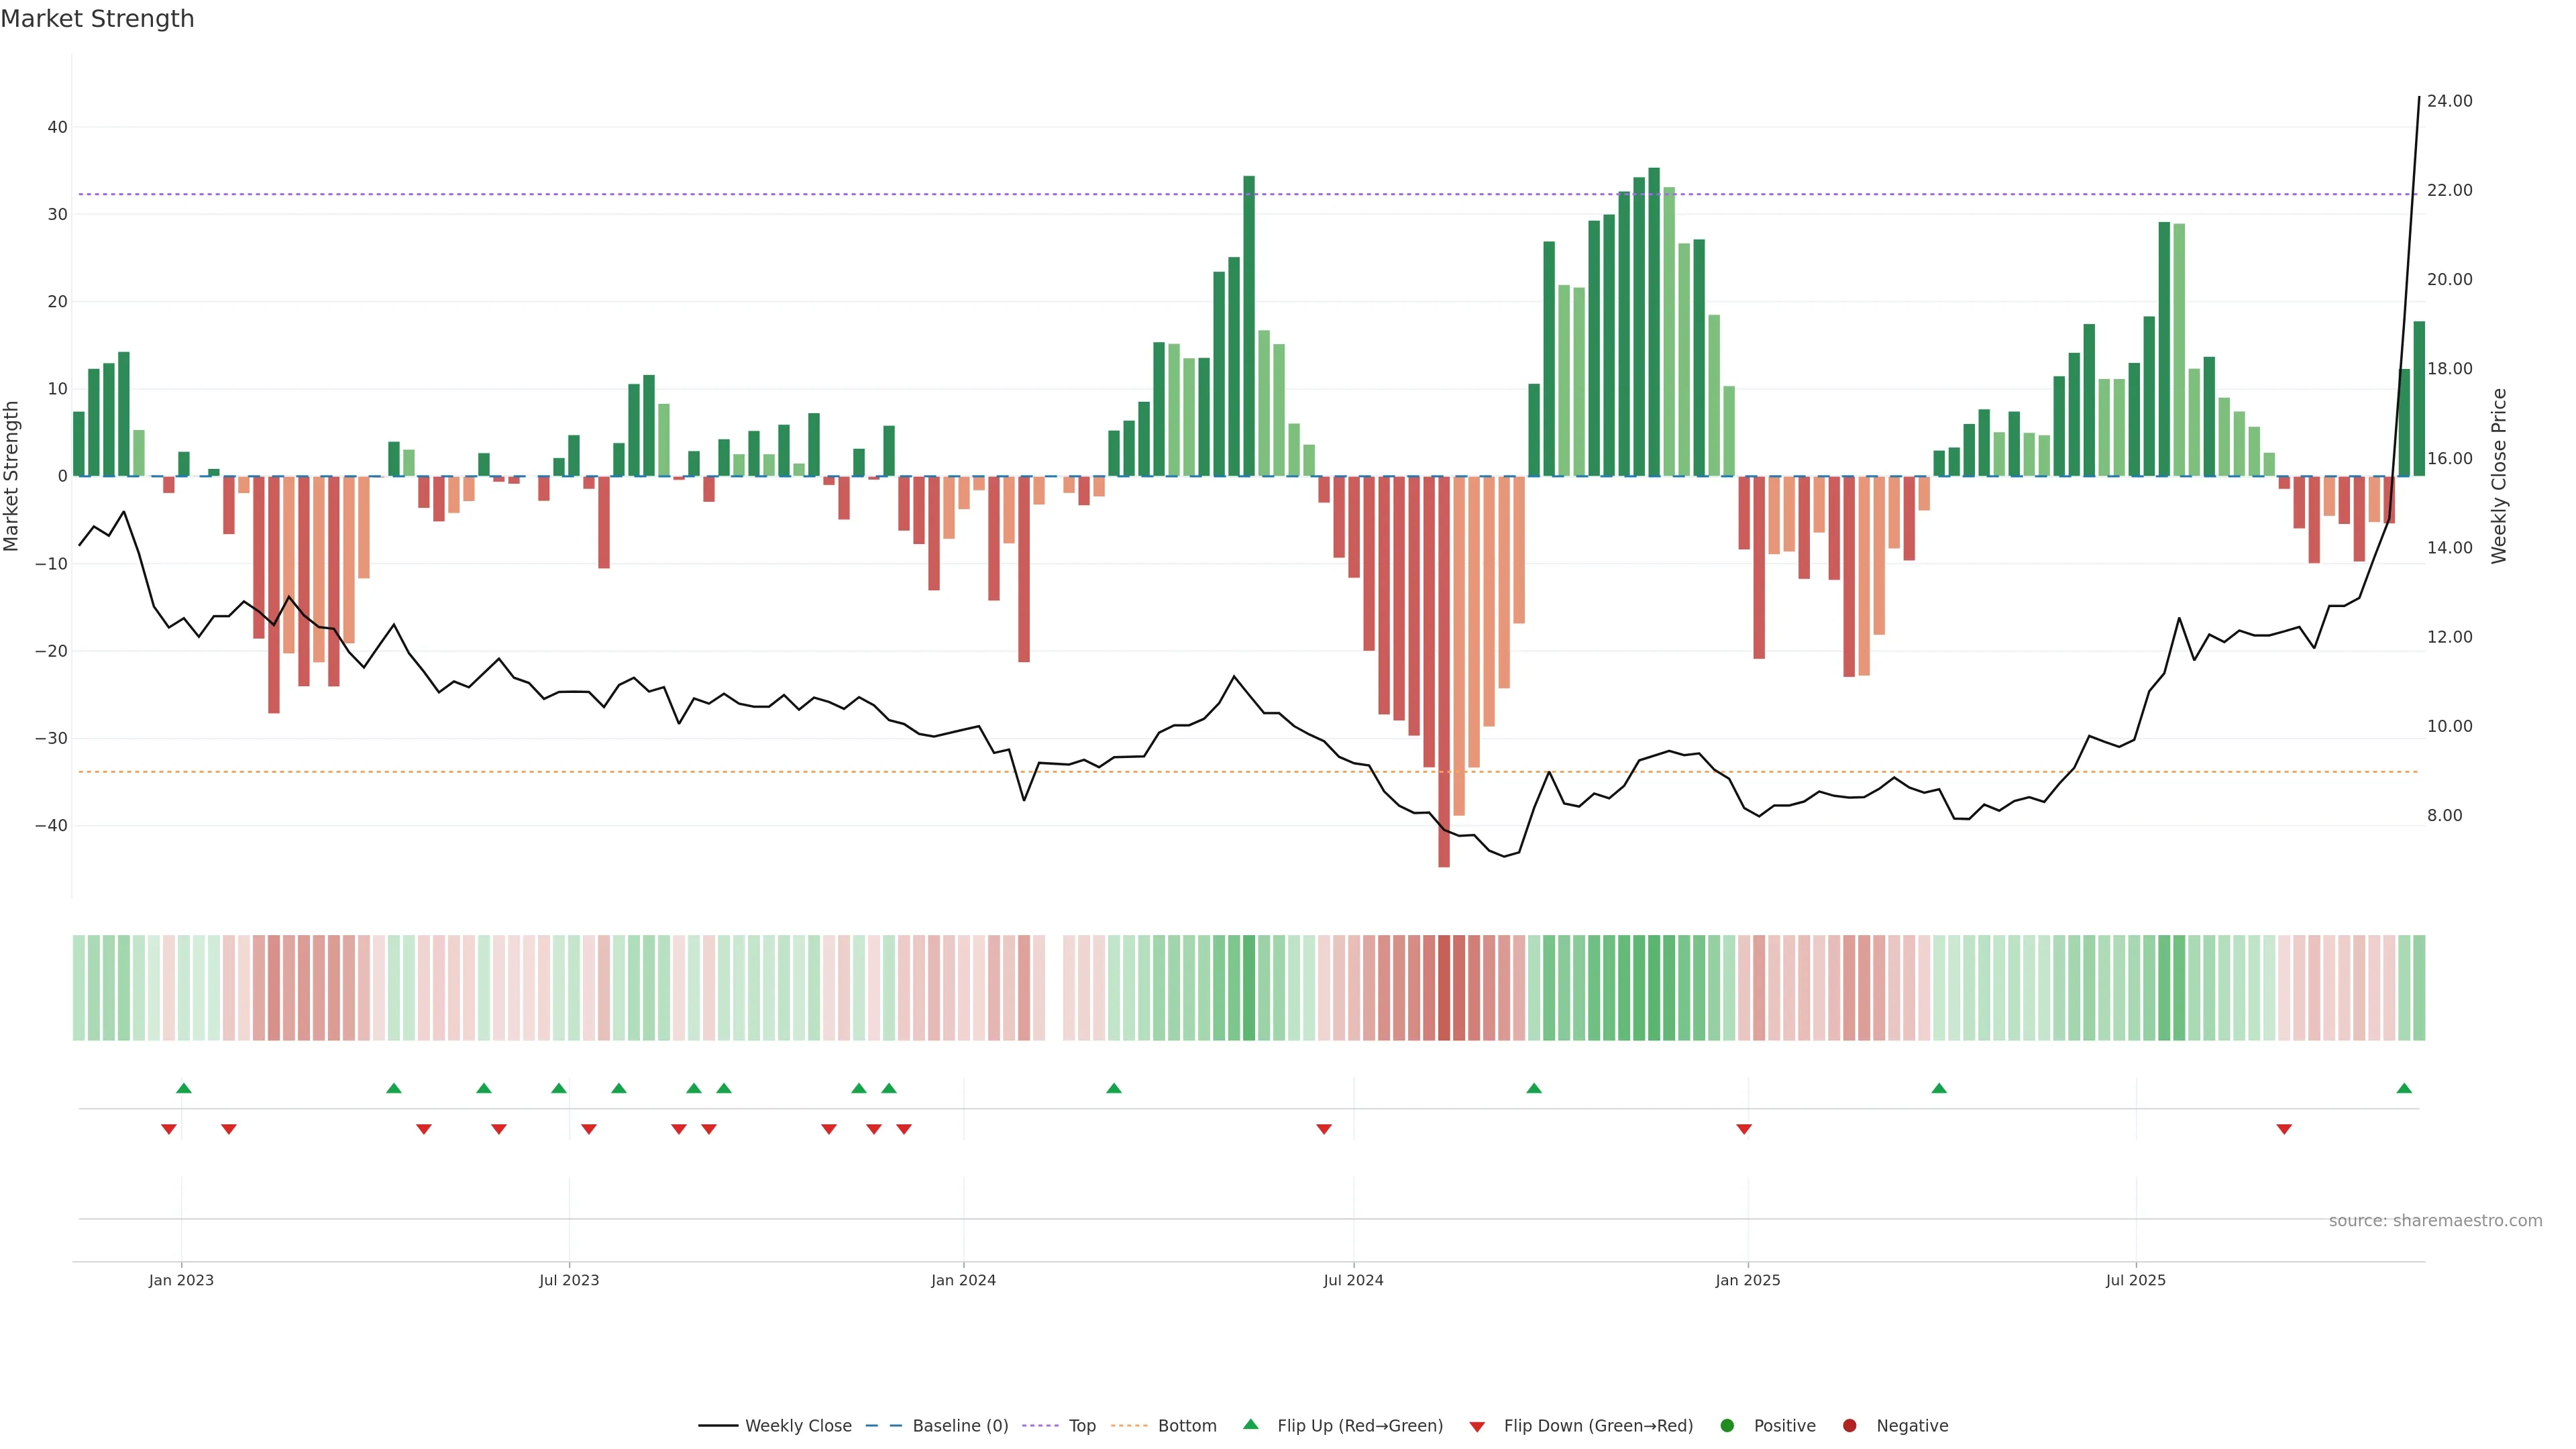
Task: Click Flip Down red triangle legend icon
Action: (1477, 1427)
